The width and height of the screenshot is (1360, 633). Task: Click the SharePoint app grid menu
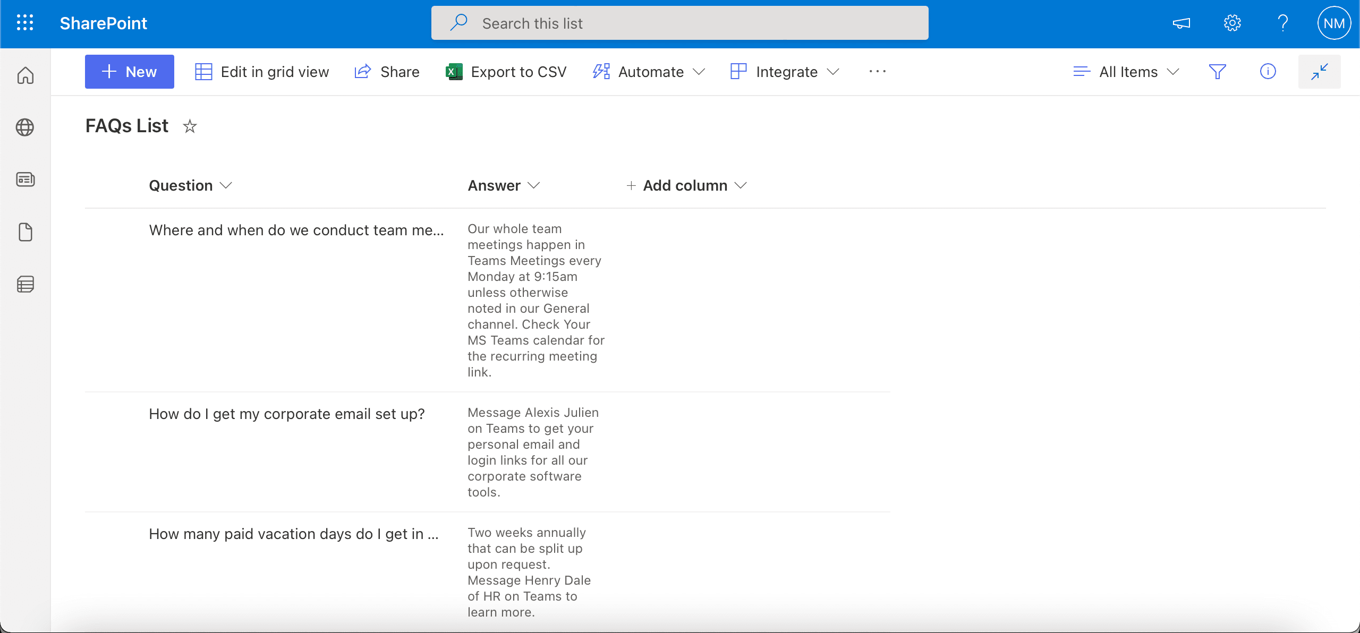(24, 22)
